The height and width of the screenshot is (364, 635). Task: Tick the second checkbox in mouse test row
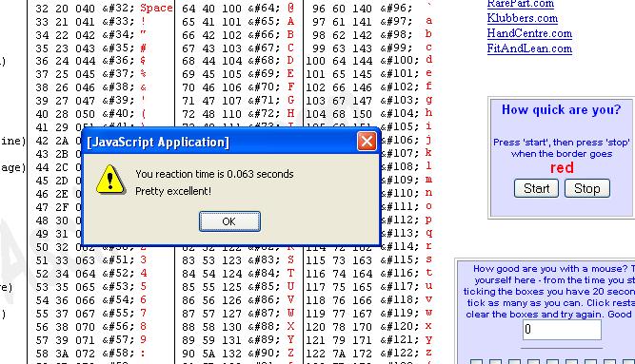(495, 361)
